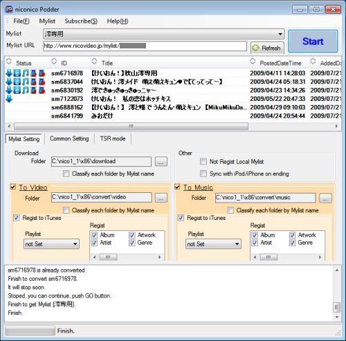Toggle Classify each folder in To Music section
This screenshot has width=346, height=341.
230,210
